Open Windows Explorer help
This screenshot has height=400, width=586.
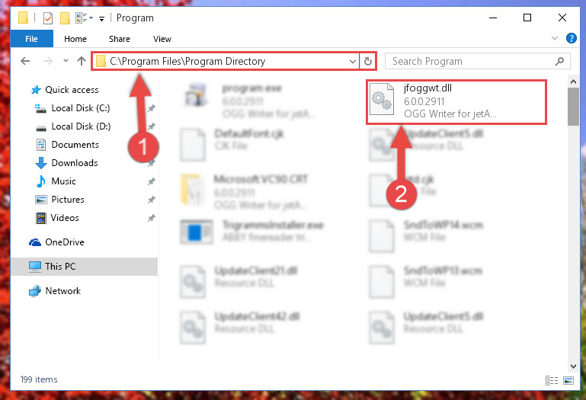(x=571, y=38)
